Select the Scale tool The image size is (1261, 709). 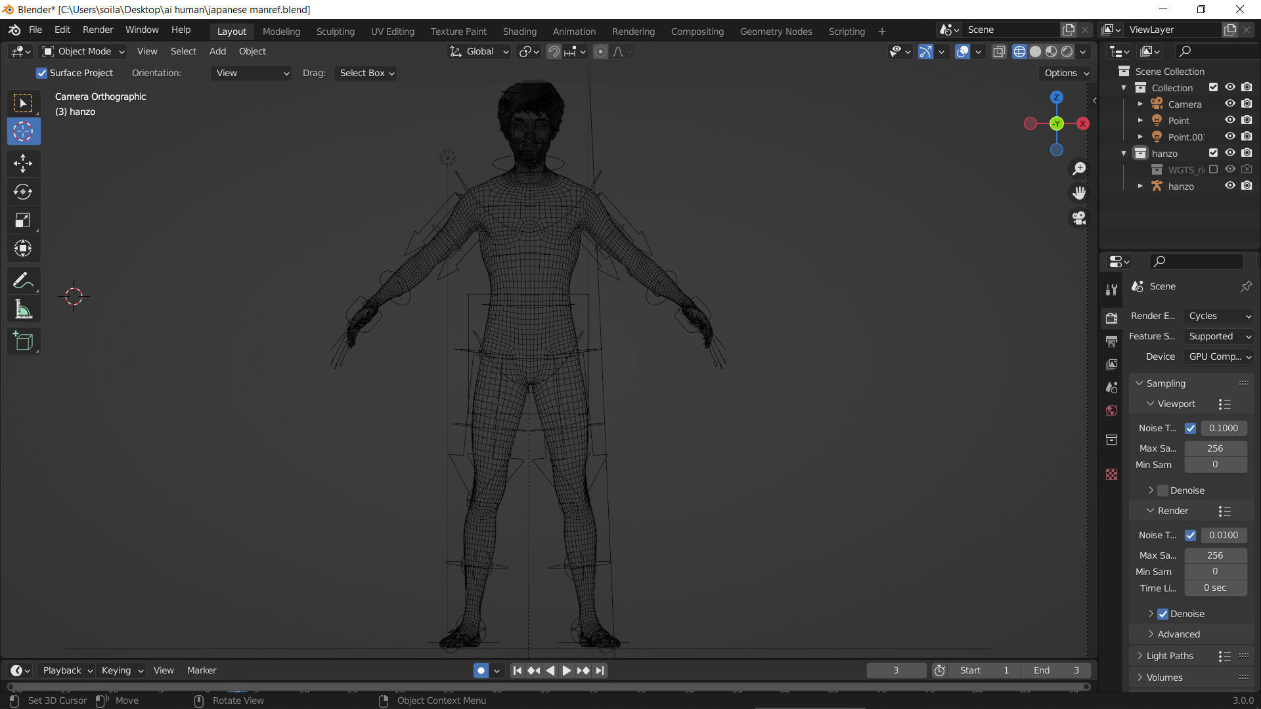[23, 220]
